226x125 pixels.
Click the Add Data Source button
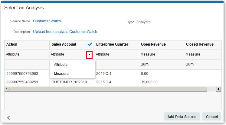point(182,117)
